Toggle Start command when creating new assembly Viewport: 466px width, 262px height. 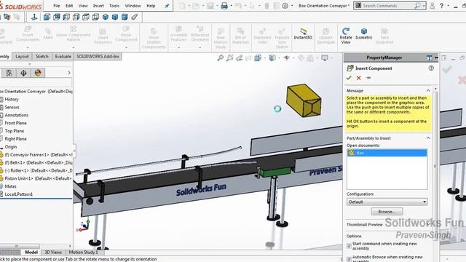point(349,246)
